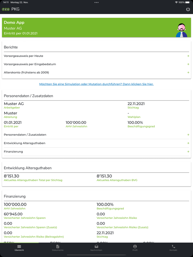Go to the Profil tab
Image resolution: width=193 pixels, height=257 pixels.
[x=135, y=248]
